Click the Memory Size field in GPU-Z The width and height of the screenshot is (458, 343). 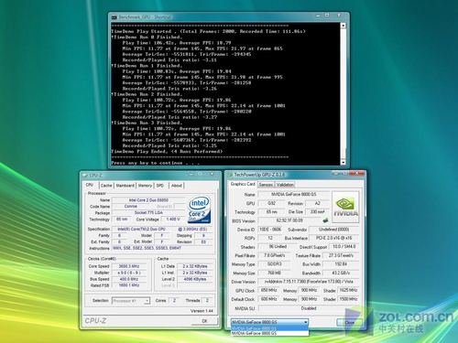point(274,273)
